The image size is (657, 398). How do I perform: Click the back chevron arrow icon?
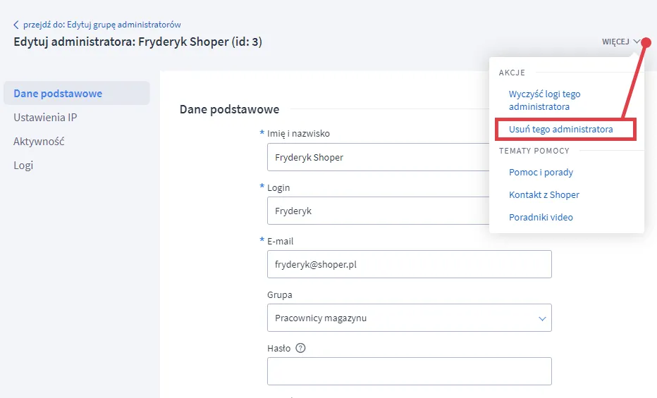(x=16, y=25)
